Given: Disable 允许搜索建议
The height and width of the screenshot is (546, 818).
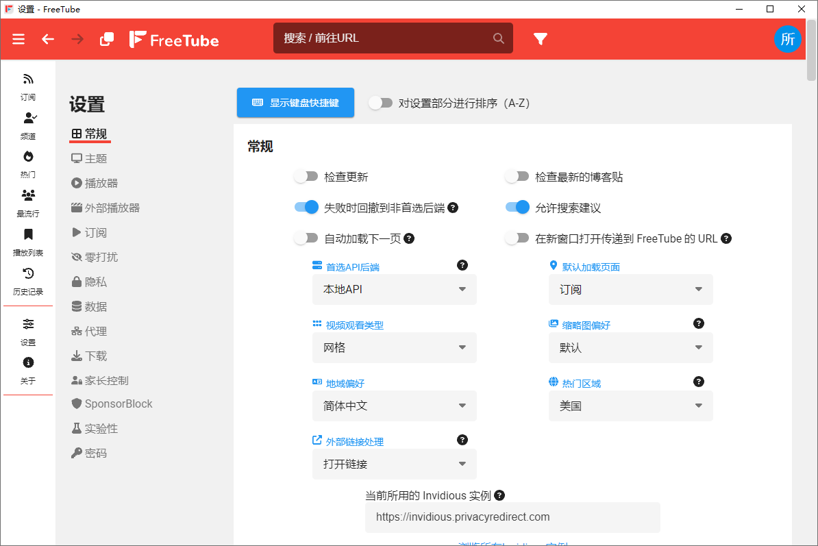Looking at the screenshot, I should point(517,206).
